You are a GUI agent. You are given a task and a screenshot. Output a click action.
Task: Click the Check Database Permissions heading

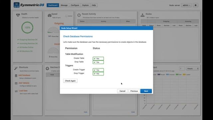[78, 36]
